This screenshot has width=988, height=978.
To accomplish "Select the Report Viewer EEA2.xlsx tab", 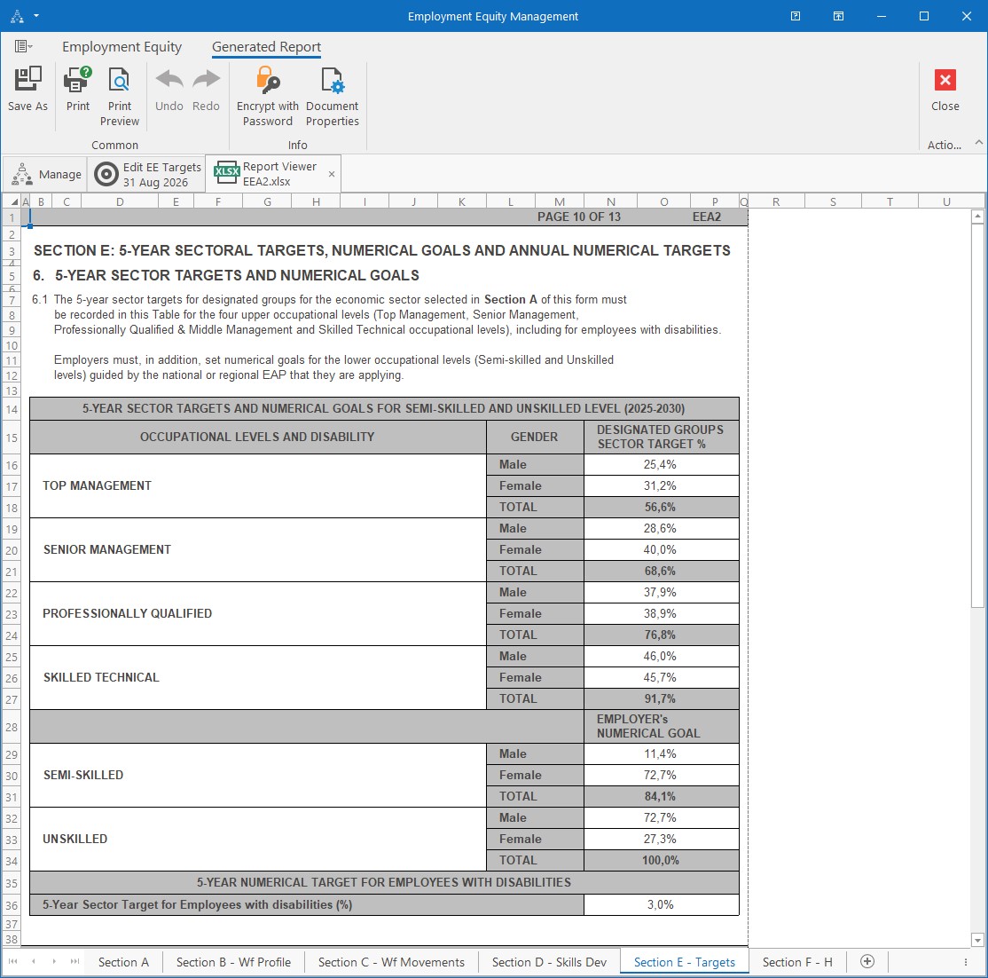I will 273,174.
